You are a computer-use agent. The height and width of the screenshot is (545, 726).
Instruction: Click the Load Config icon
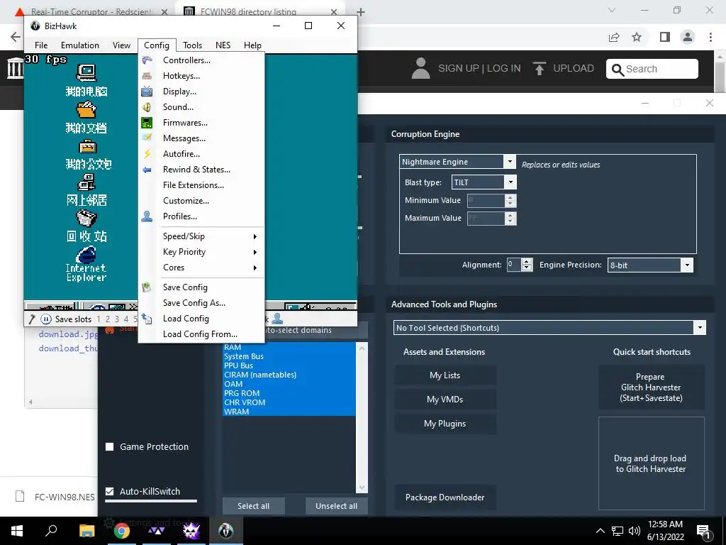tap(147, 319)
